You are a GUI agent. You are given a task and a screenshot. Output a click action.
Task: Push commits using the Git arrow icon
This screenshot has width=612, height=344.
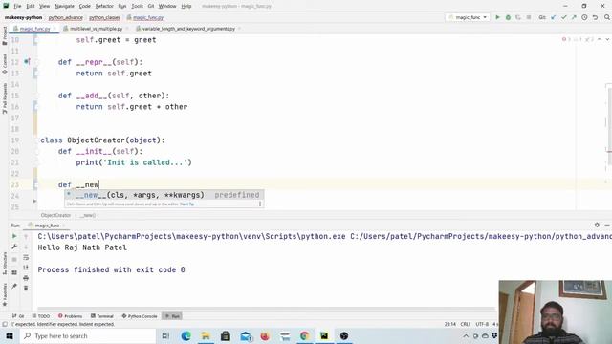(574, 17)
